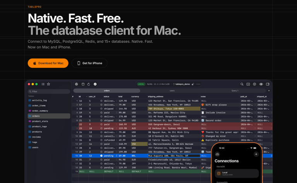Click the unlocked padlock icon near tablepro_demo
The image size is (297, 183).
(193, 84)
